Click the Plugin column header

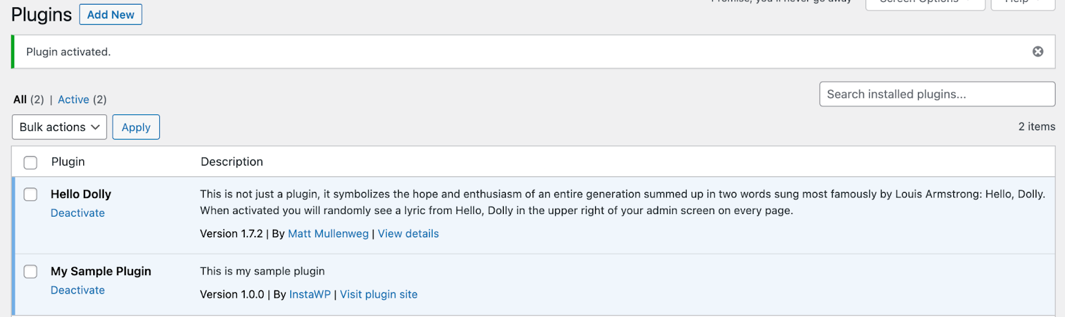tap(68, 161)
